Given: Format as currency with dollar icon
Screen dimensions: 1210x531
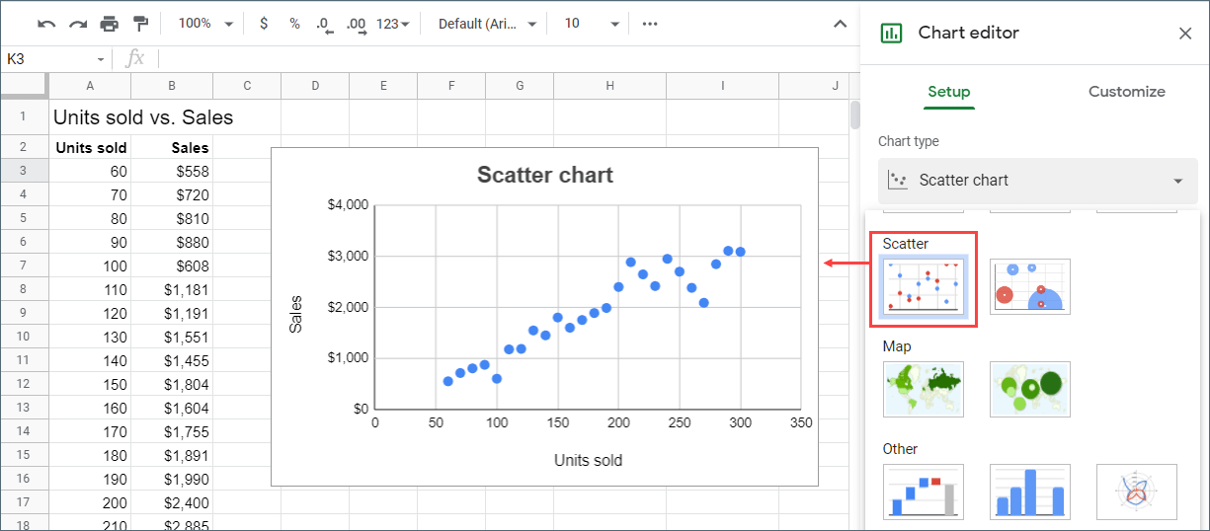Looking at the screenshot, I should [x=263, y=24].
